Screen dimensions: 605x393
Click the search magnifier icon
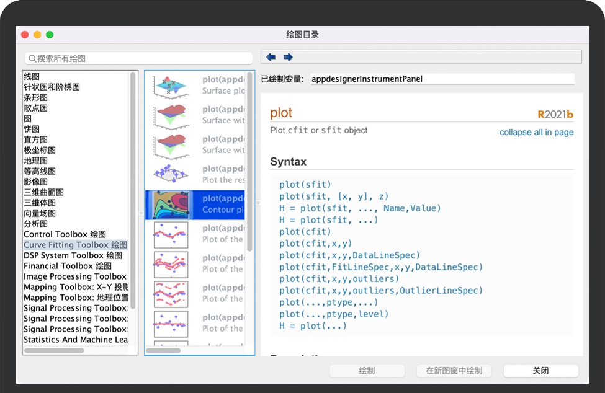coord(32,58)
